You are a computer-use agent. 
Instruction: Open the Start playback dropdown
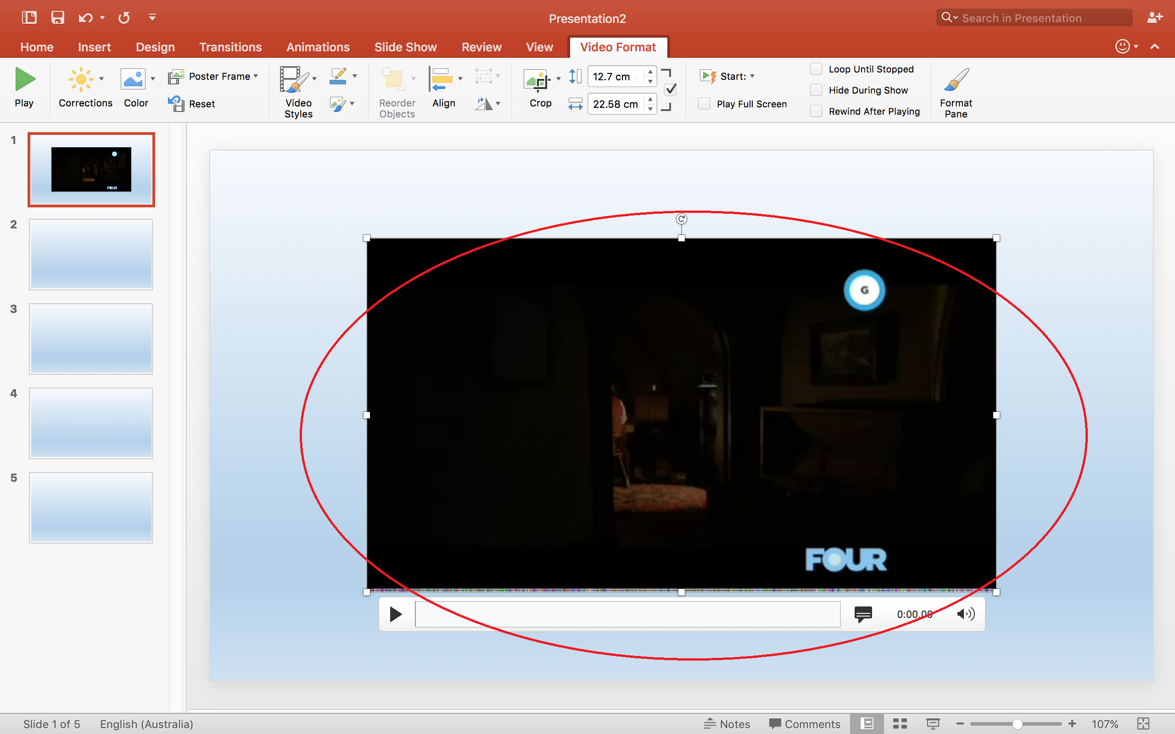tap(728, 76)
